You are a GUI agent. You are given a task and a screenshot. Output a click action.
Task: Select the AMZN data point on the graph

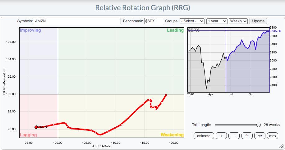click(x=36, y=127)
